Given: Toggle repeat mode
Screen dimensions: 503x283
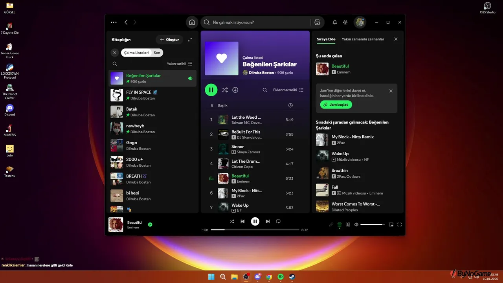Looking at the screenshot, I should click(x=278, y=221).
